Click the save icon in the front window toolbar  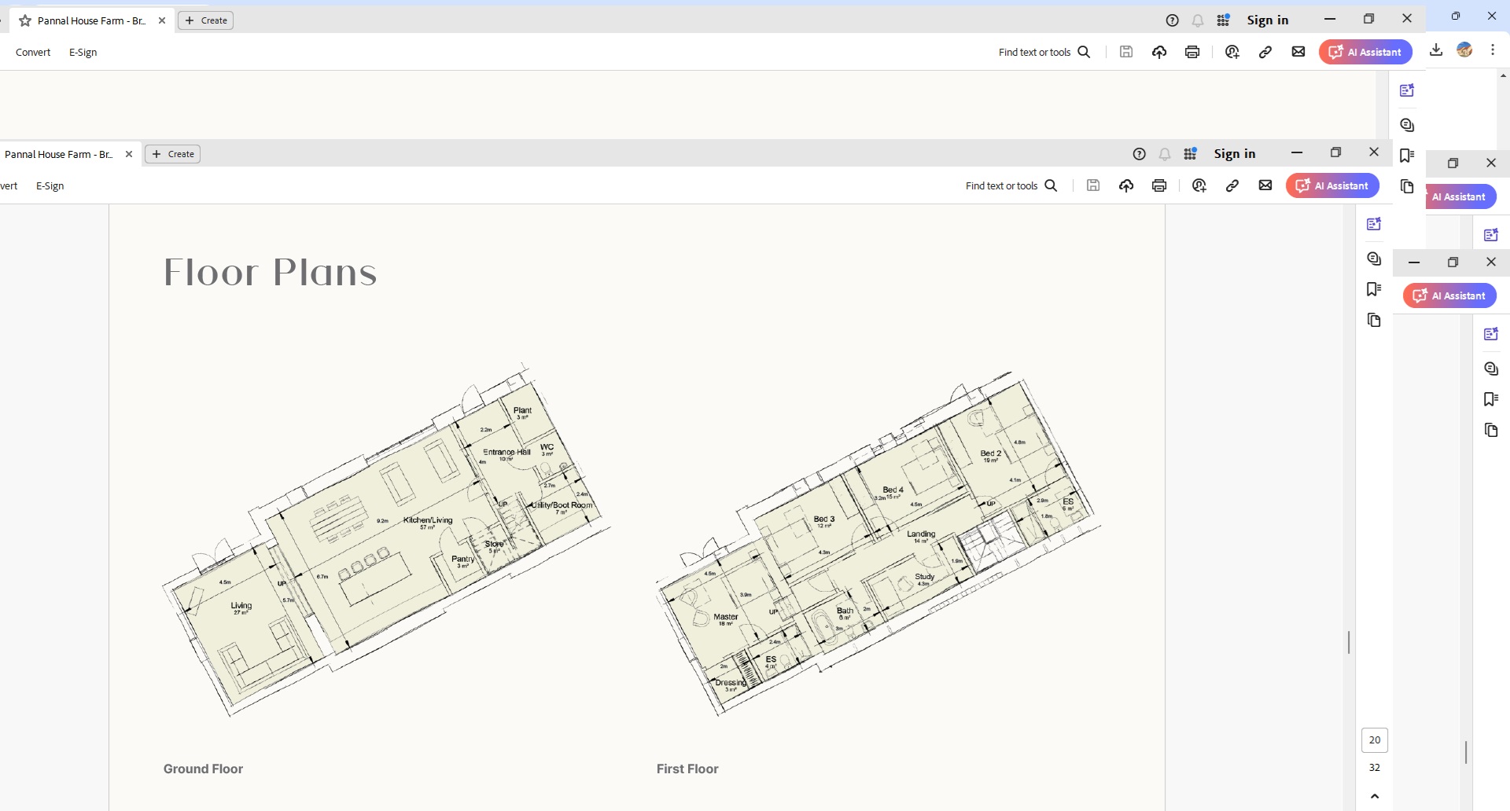(1093, 185)
